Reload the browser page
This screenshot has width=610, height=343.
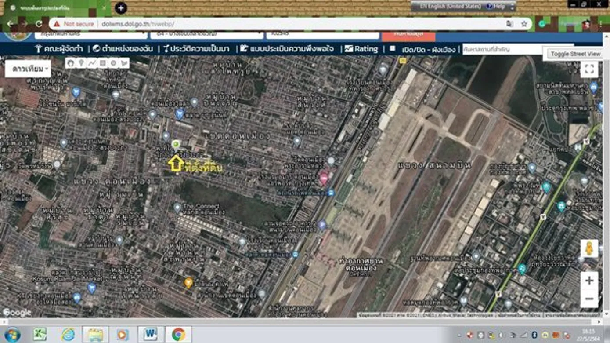(39, 24)
